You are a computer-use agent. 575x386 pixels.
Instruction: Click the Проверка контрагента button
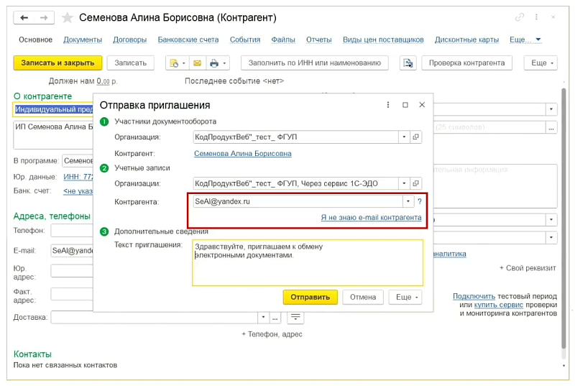click(466, 63)
